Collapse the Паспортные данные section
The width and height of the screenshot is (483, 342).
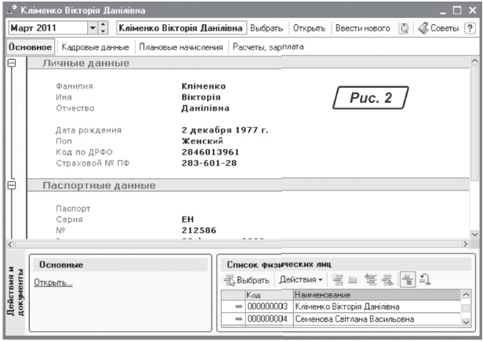[x=11, y=185]
